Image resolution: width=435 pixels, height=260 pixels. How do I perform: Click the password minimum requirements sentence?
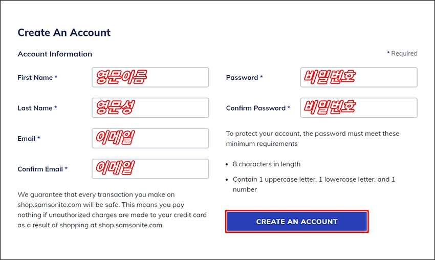pyautogui.click(x=313, y=139)
